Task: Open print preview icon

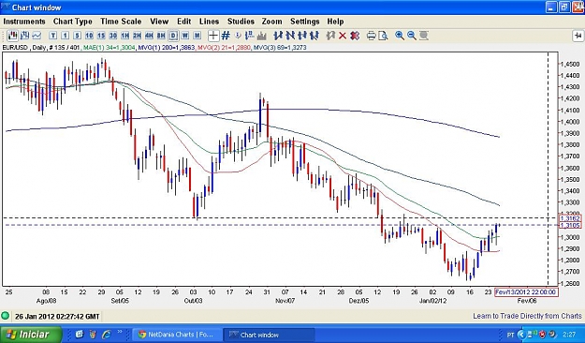Action: click(383, 36)
